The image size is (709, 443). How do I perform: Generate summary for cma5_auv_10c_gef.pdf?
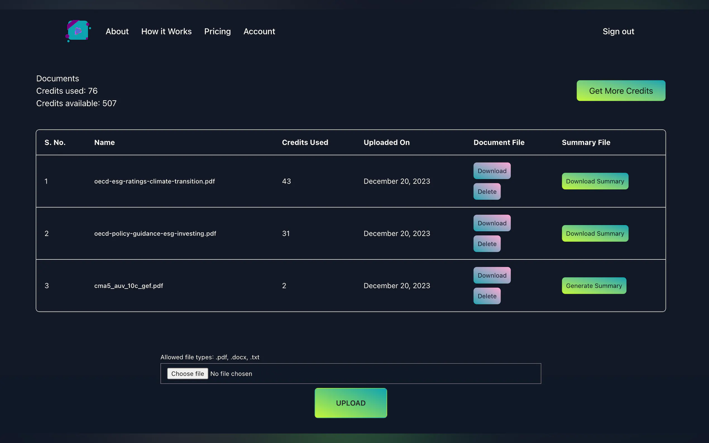pyautogui.click(x=594, y=286)
